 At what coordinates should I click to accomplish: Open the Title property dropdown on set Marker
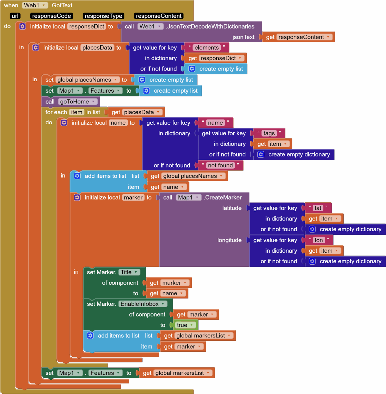136,272
